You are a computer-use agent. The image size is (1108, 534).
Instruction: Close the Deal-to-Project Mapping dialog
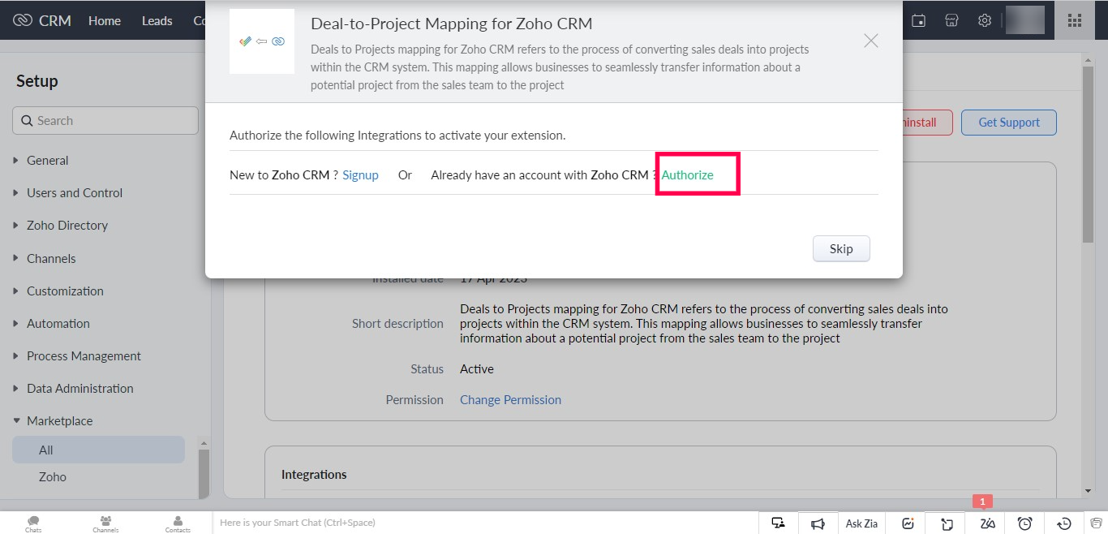871,41
